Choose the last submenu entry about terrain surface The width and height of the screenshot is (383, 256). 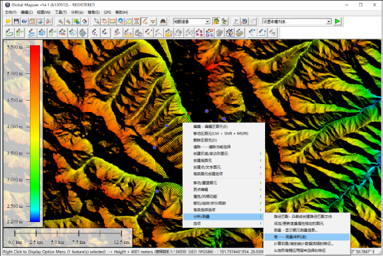[307, 251]
